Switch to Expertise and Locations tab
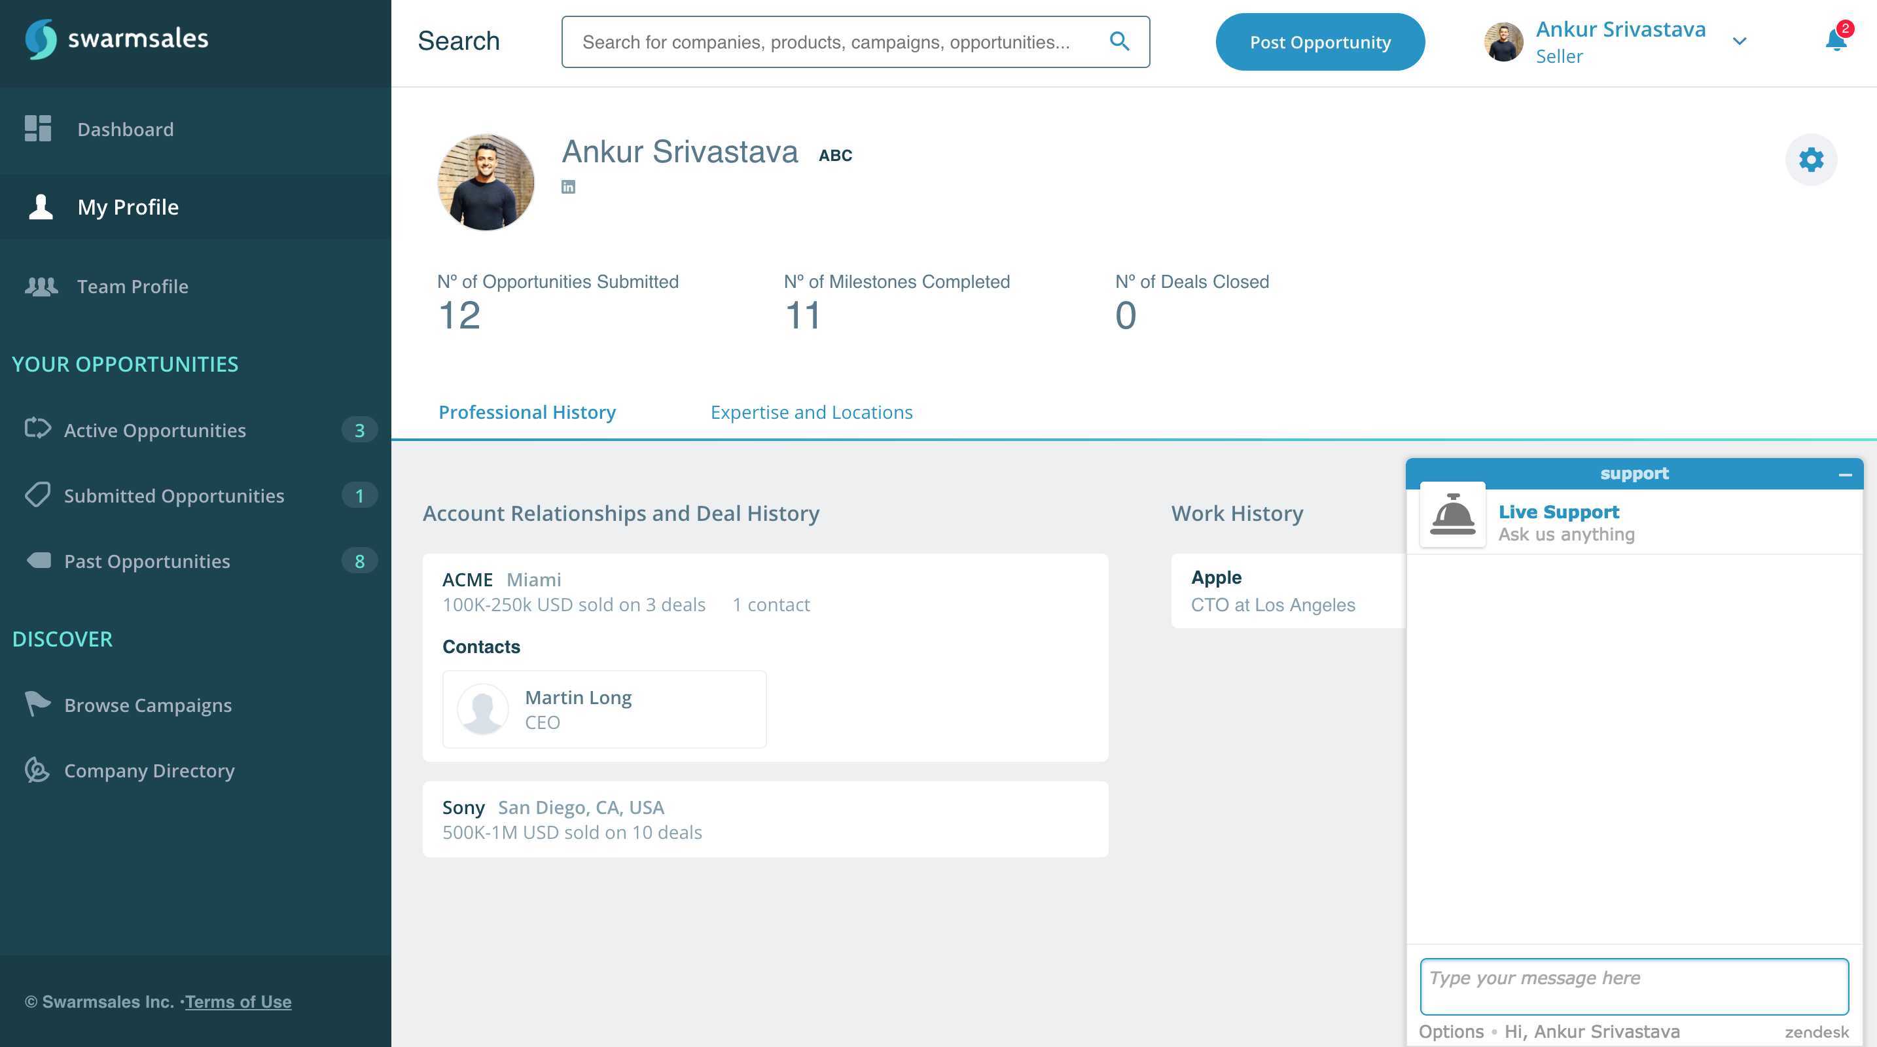1877x1047 pixels. coord(811,412)
